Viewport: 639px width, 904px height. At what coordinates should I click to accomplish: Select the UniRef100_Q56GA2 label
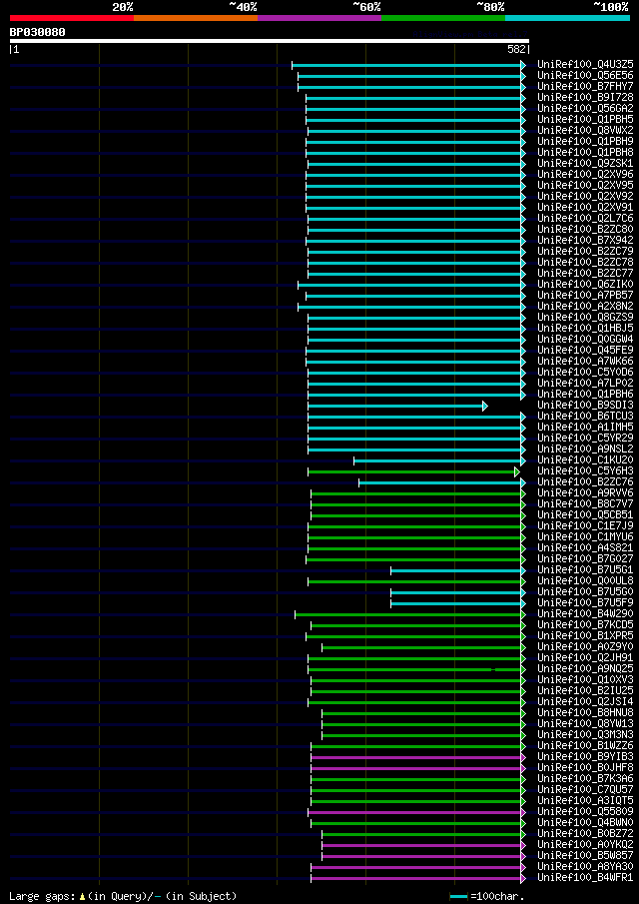(x=585, y=109)
